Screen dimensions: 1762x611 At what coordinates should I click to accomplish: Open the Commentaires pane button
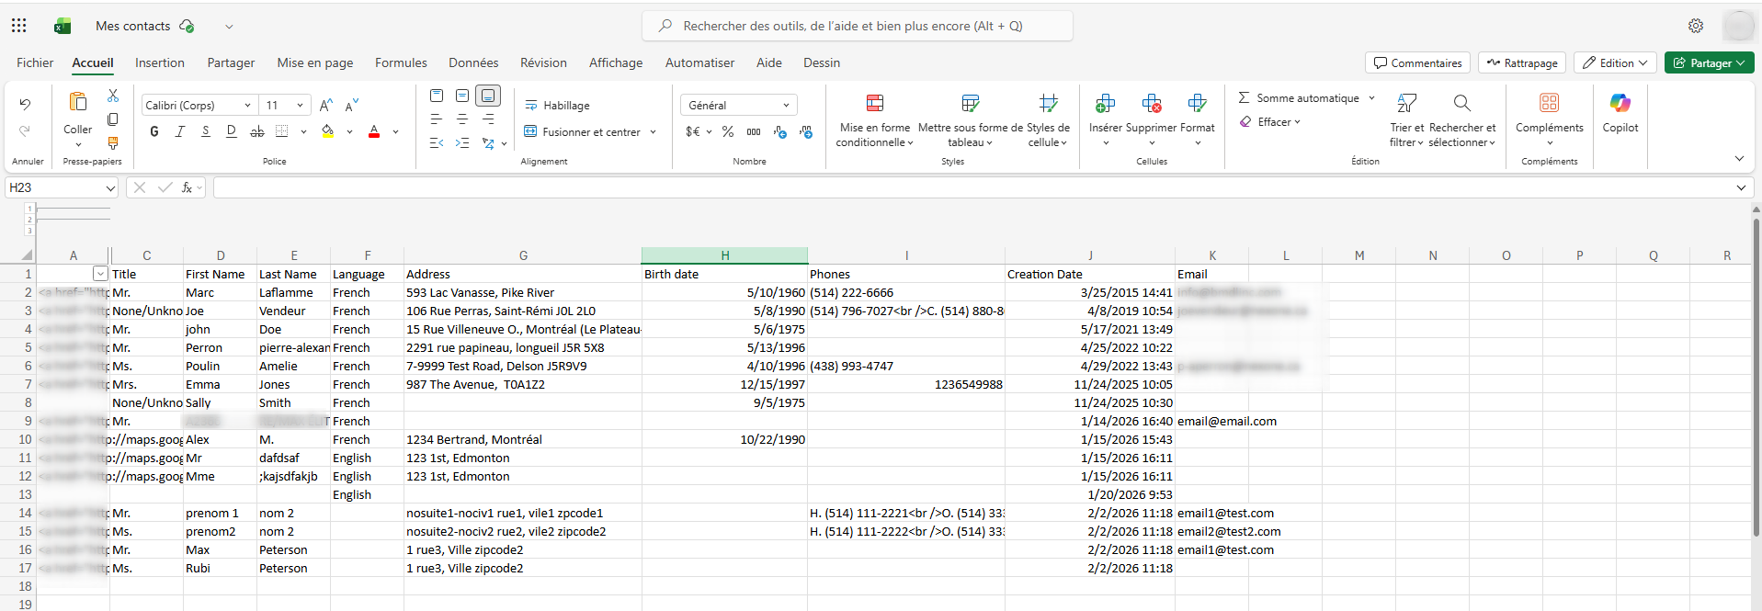tap(1417, 63)
